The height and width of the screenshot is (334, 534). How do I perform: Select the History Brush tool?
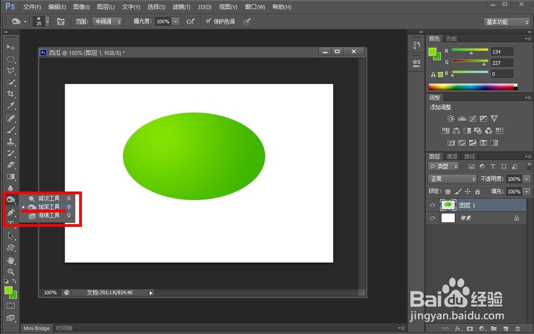coord(11,153)
